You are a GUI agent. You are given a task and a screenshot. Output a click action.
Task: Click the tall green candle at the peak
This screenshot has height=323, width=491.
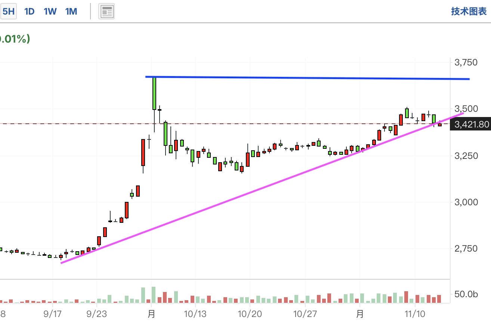154,93
